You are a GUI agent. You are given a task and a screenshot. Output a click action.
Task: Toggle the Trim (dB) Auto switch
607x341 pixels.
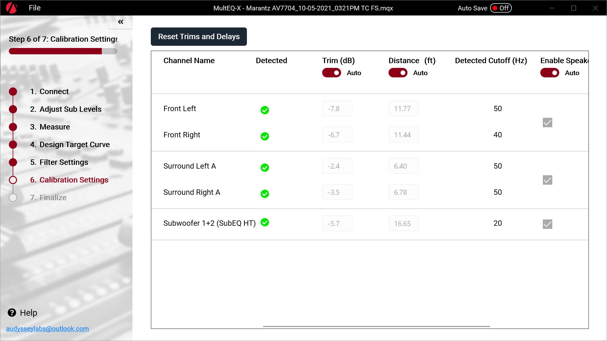(x=331, y=73)
